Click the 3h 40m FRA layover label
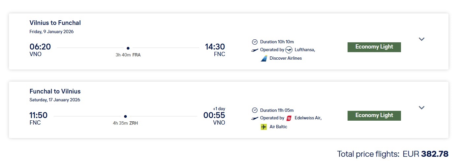Screen dimensions: 460x161 pos(128,55)
